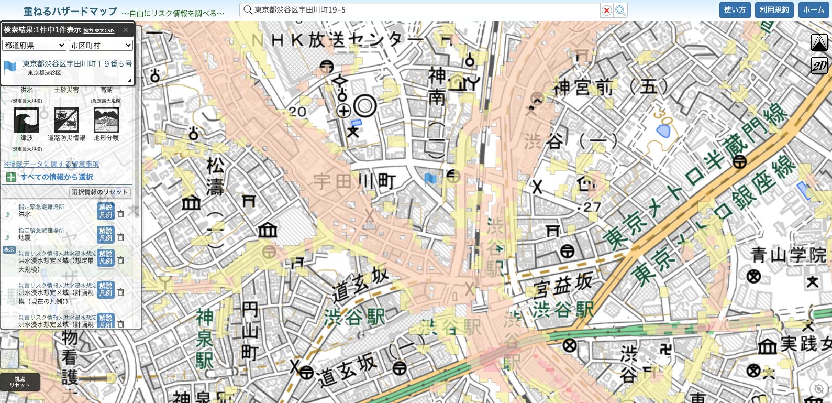Open 掲載データに関する留意事項 link
832x403 pixels.
[51, 164]
